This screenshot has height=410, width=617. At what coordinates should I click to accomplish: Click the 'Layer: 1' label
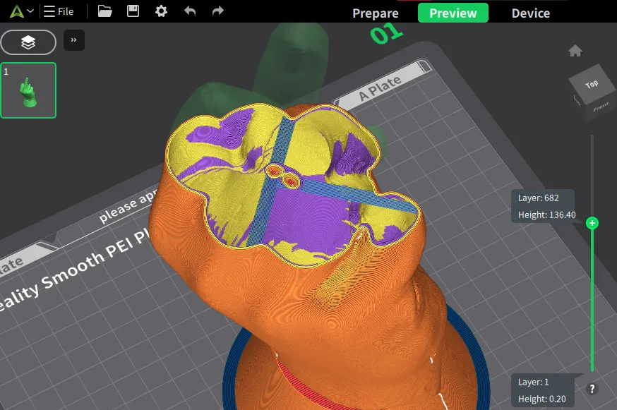(533, 382)
